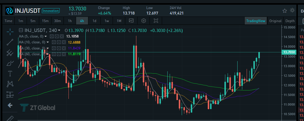Select the Text annotation tool
Viewport: 304px width, 121px height.
[x=10, y=73]
